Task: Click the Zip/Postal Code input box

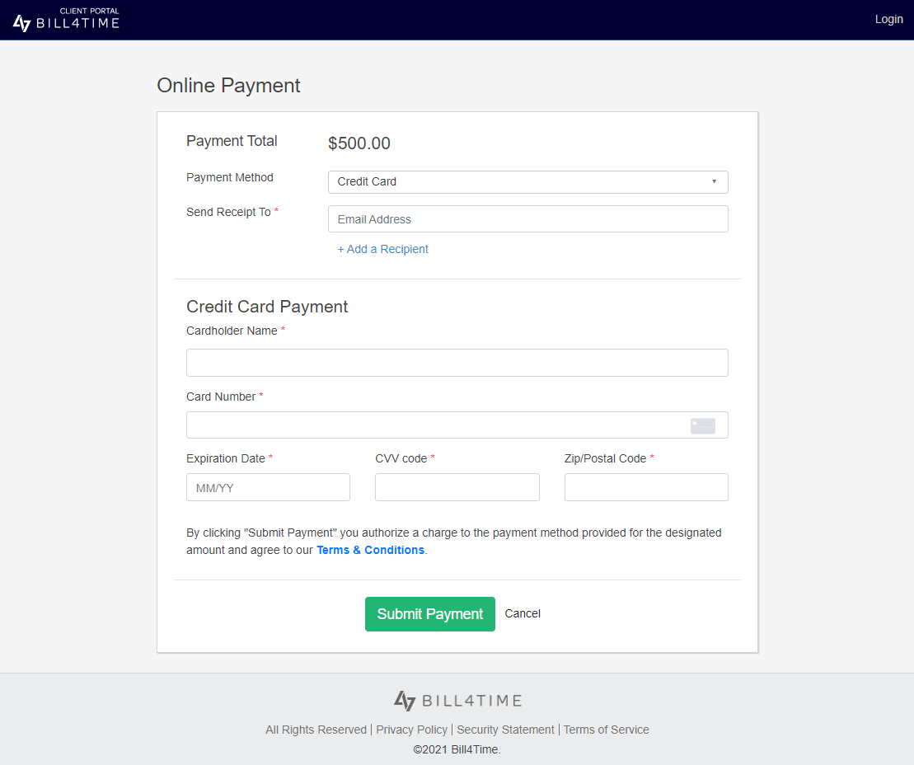Action: (646, 487)
